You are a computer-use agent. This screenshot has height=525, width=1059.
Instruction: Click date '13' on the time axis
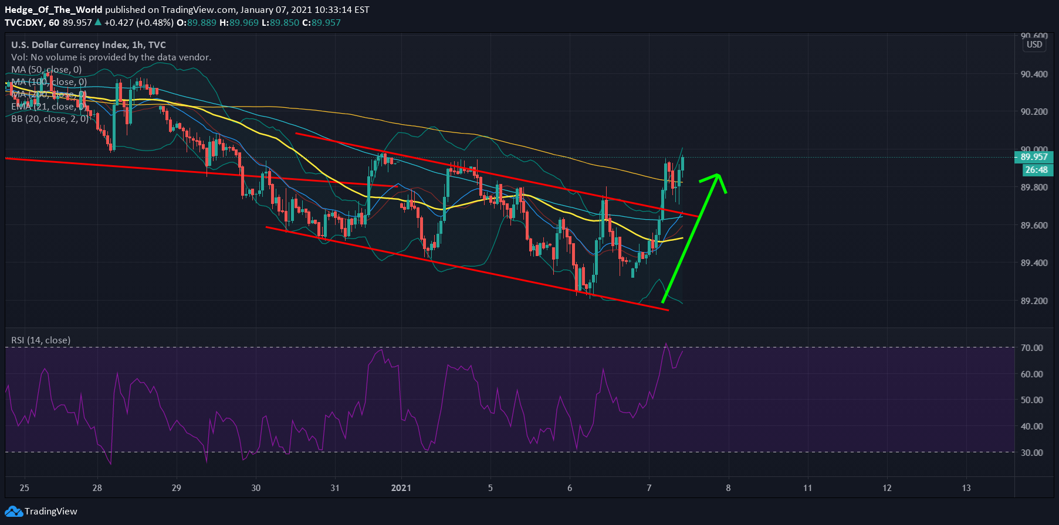pyautogui.click(x=966, y=487)
